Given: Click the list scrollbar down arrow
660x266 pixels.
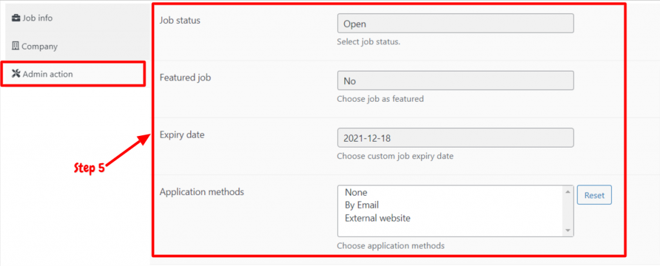Looking at the screenshot, I should (x=568, y=231).
